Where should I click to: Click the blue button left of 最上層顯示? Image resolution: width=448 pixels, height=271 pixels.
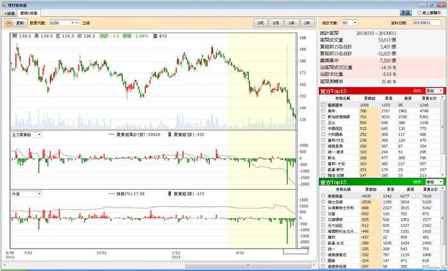click(x=406, y=13)
